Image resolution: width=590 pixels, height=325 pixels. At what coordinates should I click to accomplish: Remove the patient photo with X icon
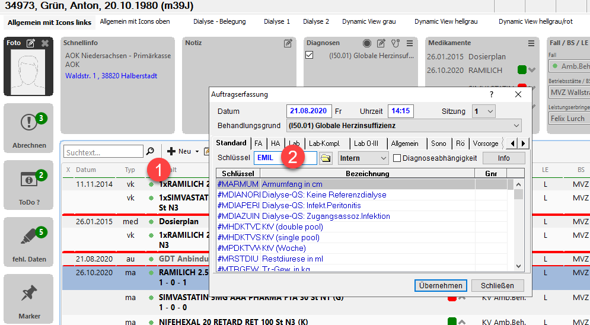(45, 43)
